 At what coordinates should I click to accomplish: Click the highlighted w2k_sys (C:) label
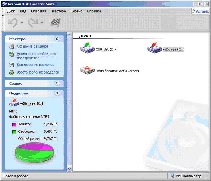[173, 49]
